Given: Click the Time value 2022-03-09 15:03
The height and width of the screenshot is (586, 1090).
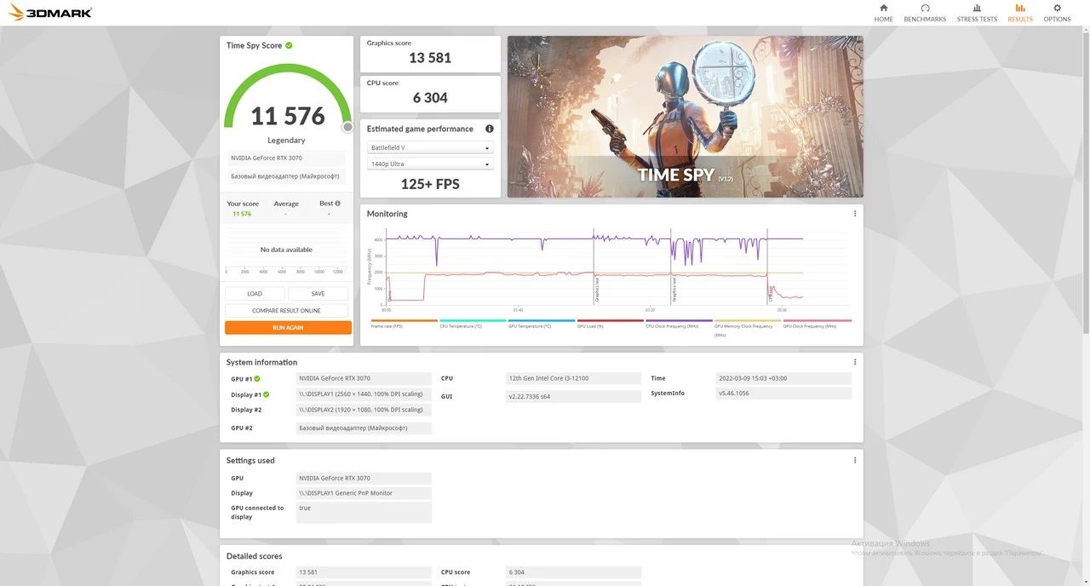Looking at the screenshot, I should pyautogui.click(x=783, y=378).
